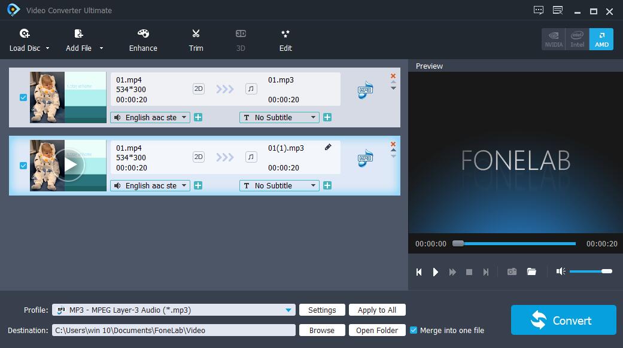Click the Browse button
The width and height of the screenshot is (623, 348).
pos(322,330)
